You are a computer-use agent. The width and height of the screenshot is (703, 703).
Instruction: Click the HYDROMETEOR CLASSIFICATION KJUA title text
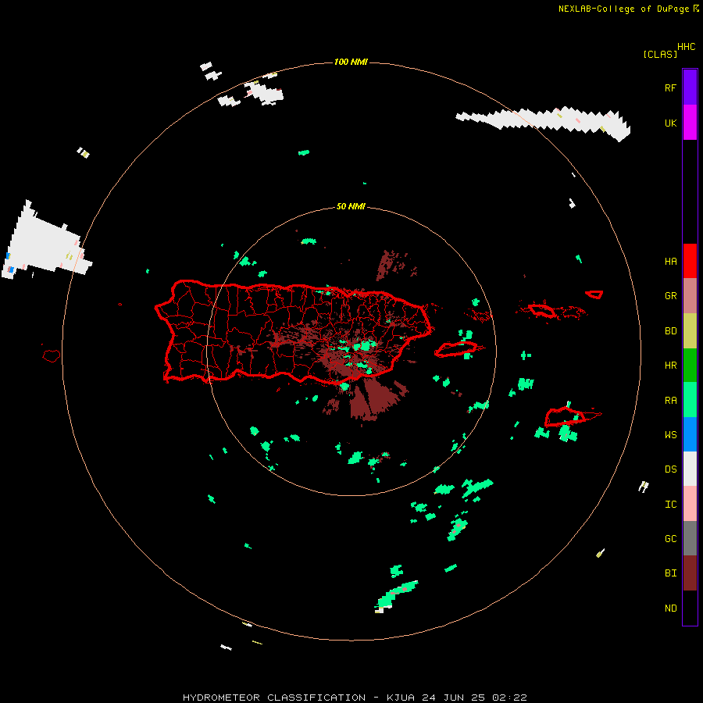point(355,698)
